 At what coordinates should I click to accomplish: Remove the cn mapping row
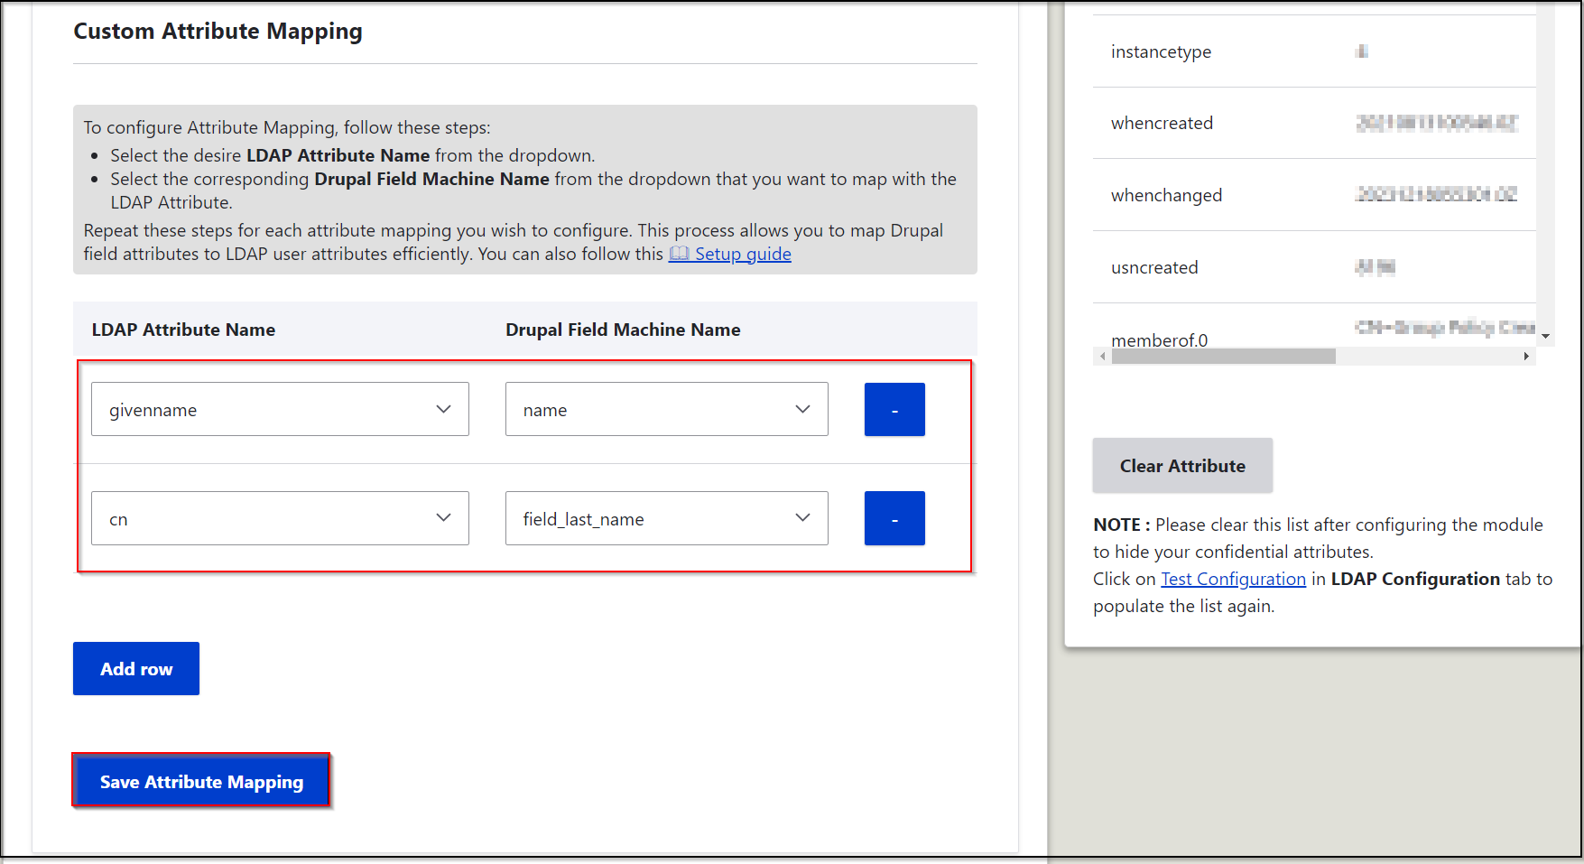tap(894, 518)
